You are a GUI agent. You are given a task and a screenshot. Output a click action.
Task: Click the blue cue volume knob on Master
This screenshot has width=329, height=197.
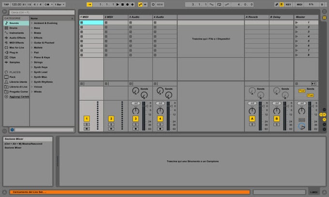coord(302,126)
